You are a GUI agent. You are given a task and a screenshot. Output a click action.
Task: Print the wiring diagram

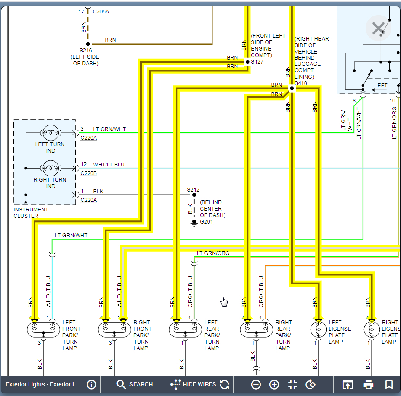click(x=368, y=384)
